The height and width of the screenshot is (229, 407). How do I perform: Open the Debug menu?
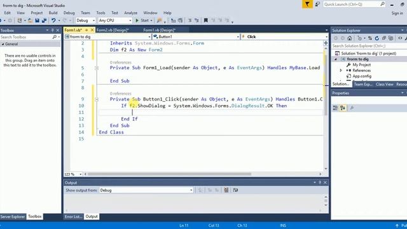(x=69, y=13)
